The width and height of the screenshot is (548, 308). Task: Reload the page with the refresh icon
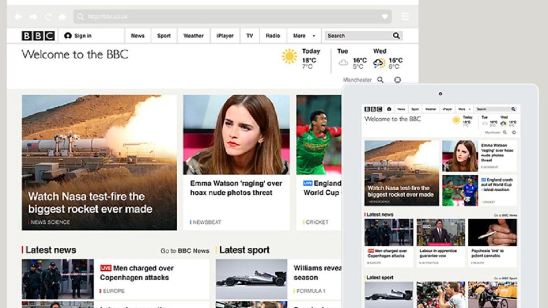point(48,17)
